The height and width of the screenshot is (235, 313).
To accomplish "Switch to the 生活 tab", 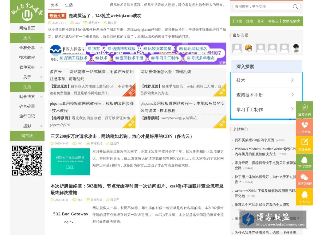I will (69, 5).
